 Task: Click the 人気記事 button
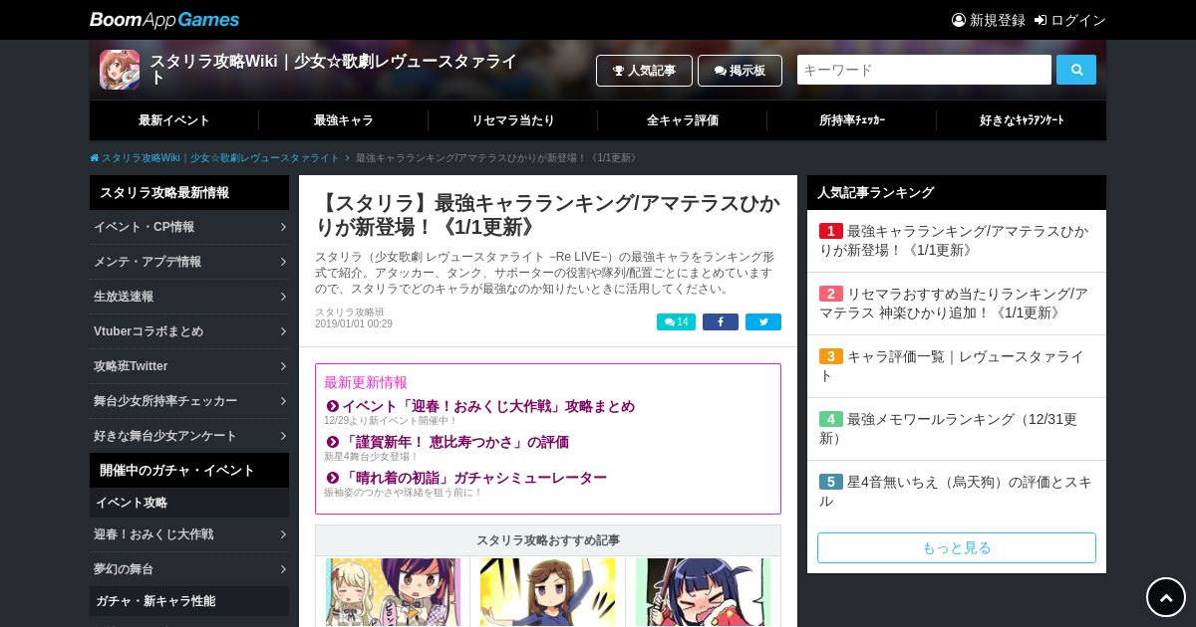point(644,71)
